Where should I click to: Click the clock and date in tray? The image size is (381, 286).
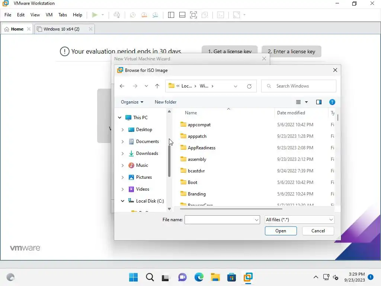pos(355,277)
